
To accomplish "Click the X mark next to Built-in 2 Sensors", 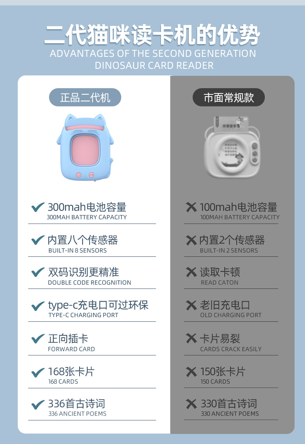I will tap(191, 240).
